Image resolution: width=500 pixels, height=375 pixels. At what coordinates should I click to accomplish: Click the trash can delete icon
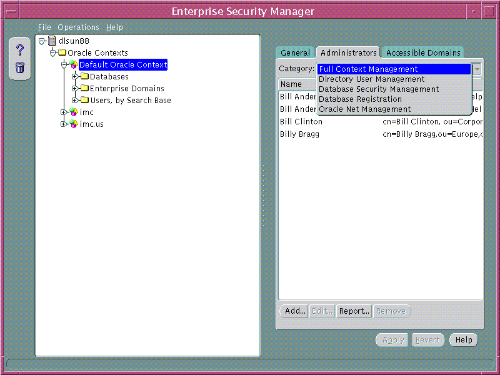(x=20, y=67)
